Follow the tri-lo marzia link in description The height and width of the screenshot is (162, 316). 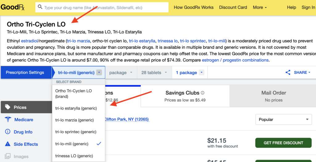(x=79, y=41)
